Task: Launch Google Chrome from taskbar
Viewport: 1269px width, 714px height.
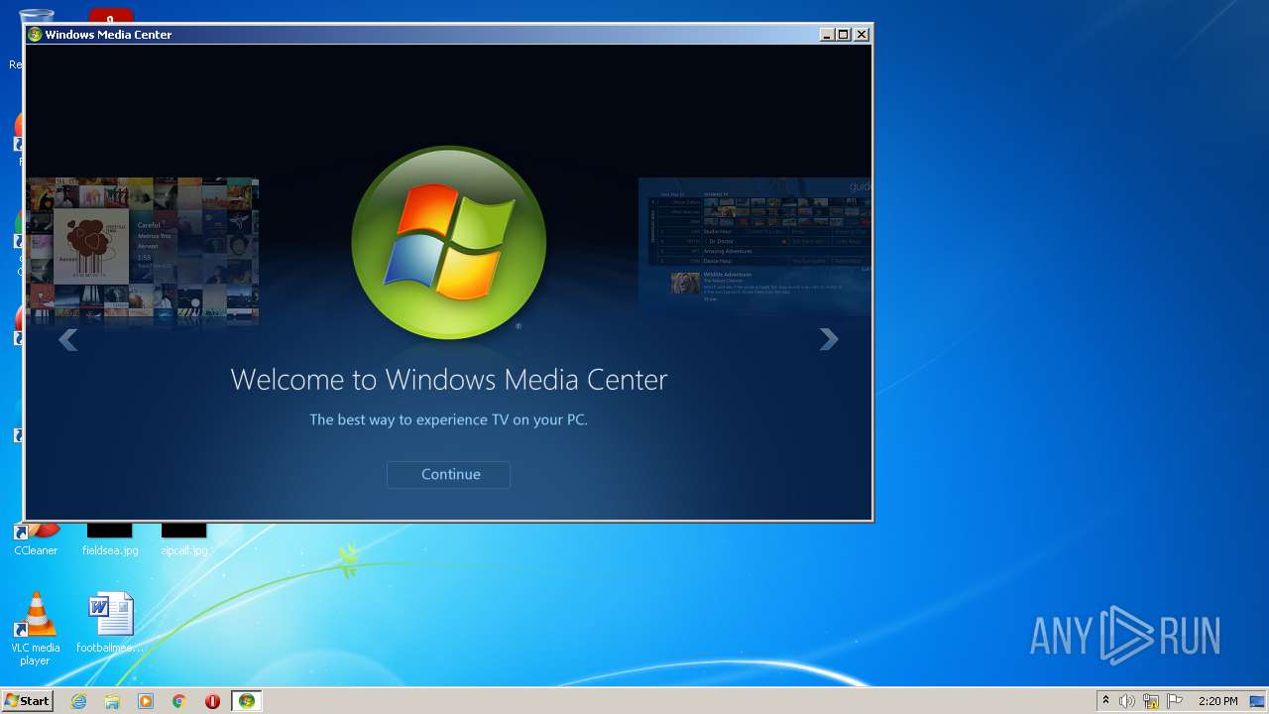Action: [179, 701]
